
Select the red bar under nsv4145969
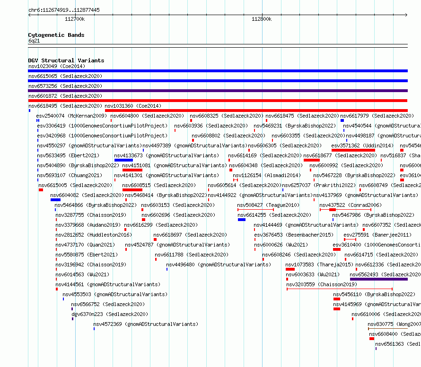337,309
